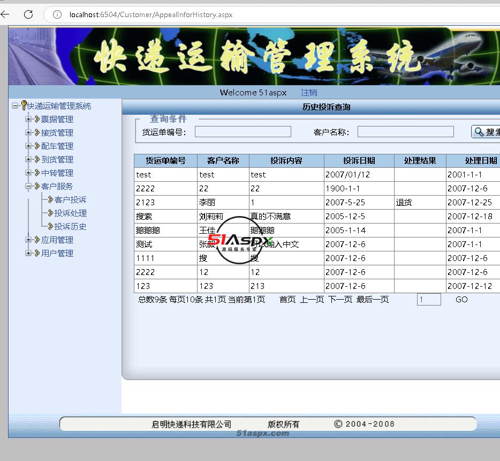Collapse the 客户服务 tree node
This screenshot has width=500, height=461.
(28, 186)
